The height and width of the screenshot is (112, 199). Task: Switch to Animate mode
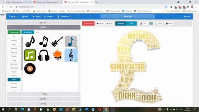click(x=121, y=24)
